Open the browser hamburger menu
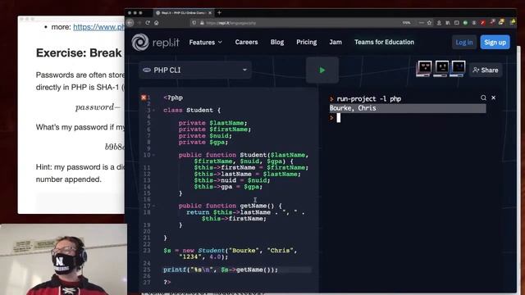Image resolution: width=525 pixels, height=295 pixels. (513, 23)
